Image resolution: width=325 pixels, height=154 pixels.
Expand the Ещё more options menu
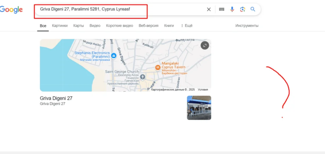(x=187, y=26)
